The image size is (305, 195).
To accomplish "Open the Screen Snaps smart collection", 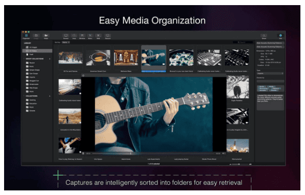I will pos(37,70).
